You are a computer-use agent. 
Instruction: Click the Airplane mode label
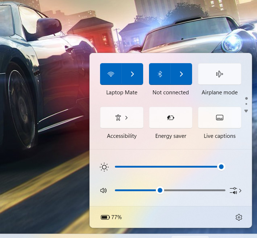220,93
